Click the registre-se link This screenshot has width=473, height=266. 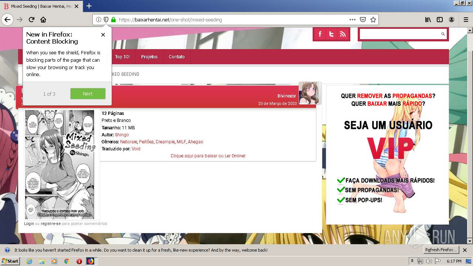pyautogui.click(x=51, y=224)
